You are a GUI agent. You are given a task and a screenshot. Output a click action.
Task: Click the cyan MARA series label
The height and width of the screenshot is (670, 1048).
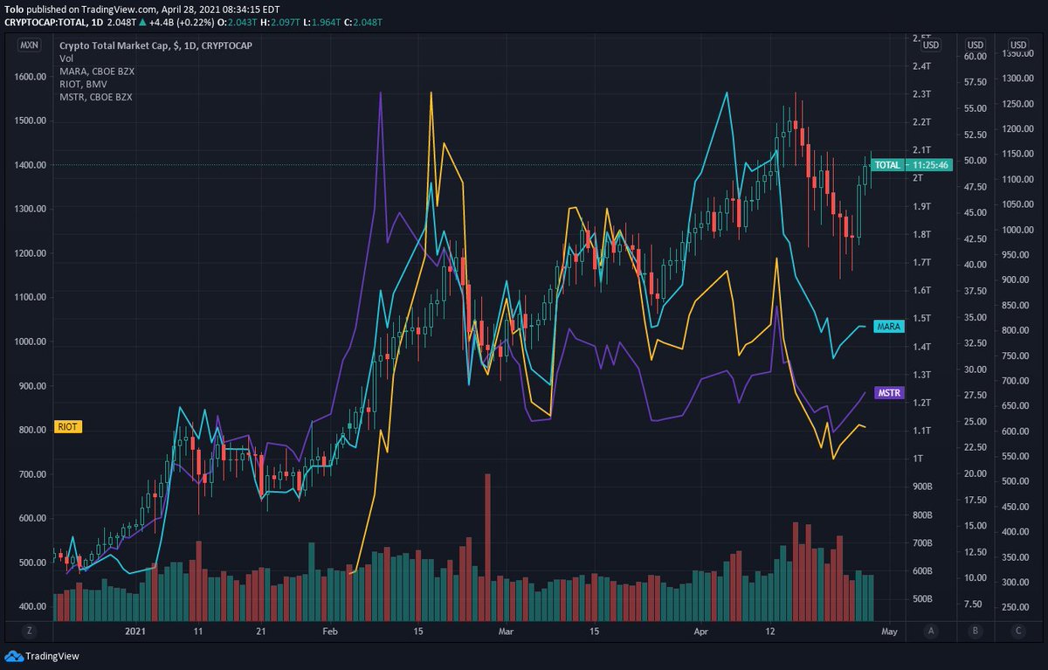[888, 326]
